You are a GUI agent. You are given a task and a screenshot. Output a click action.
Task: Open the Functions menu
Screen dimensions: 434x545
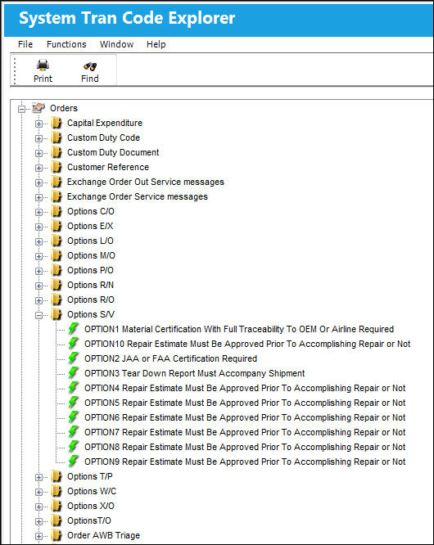(66, 44)
